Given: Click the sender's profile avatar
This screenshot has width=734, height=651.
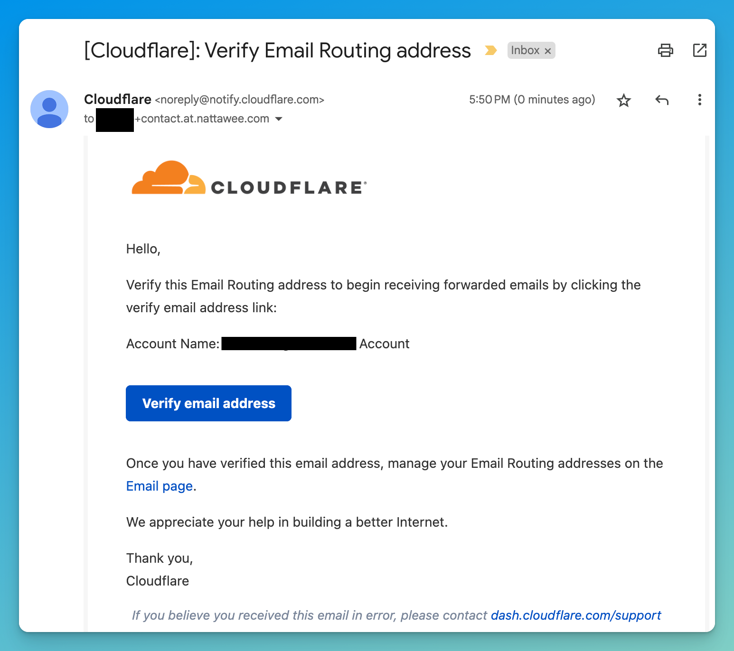Looking at the screenshot, I should click(x=49, y=109).
